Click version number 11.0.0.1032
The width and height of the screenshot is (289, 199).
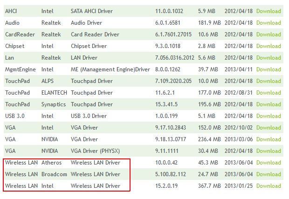169,11
